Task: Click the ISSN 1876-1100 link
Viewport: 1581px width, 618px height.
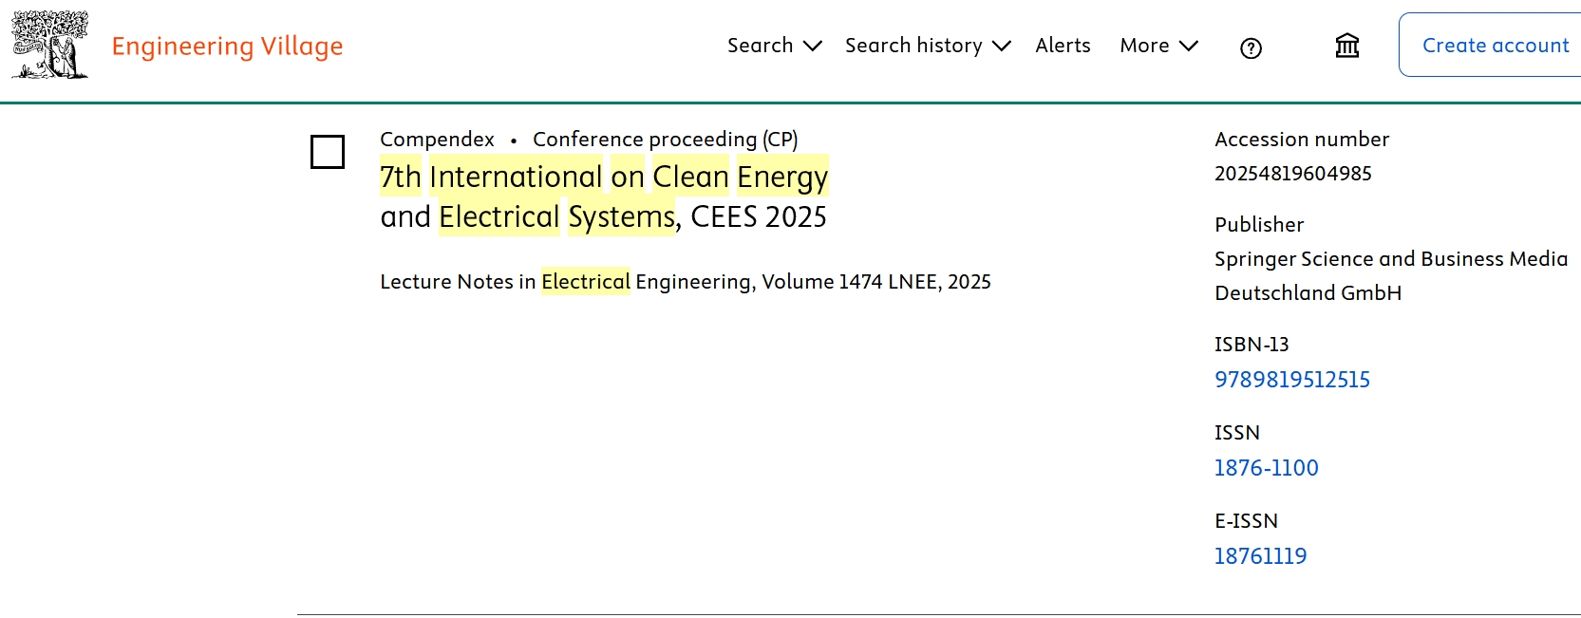Action: click(x=1266, y=468)
